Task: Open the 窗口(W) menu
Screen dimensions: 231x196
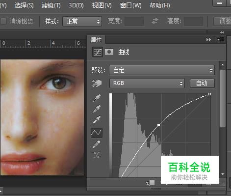Action: (130, 5)
